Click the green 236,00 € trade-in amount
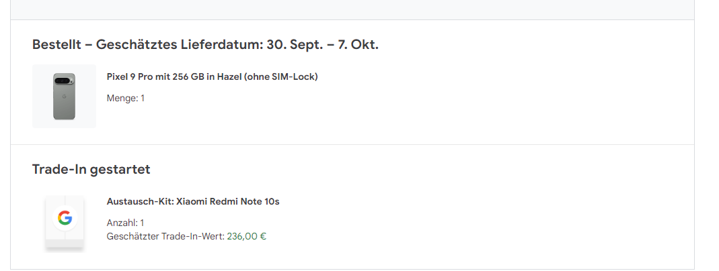This screenshot has width=719, height=271. [246, 236]
